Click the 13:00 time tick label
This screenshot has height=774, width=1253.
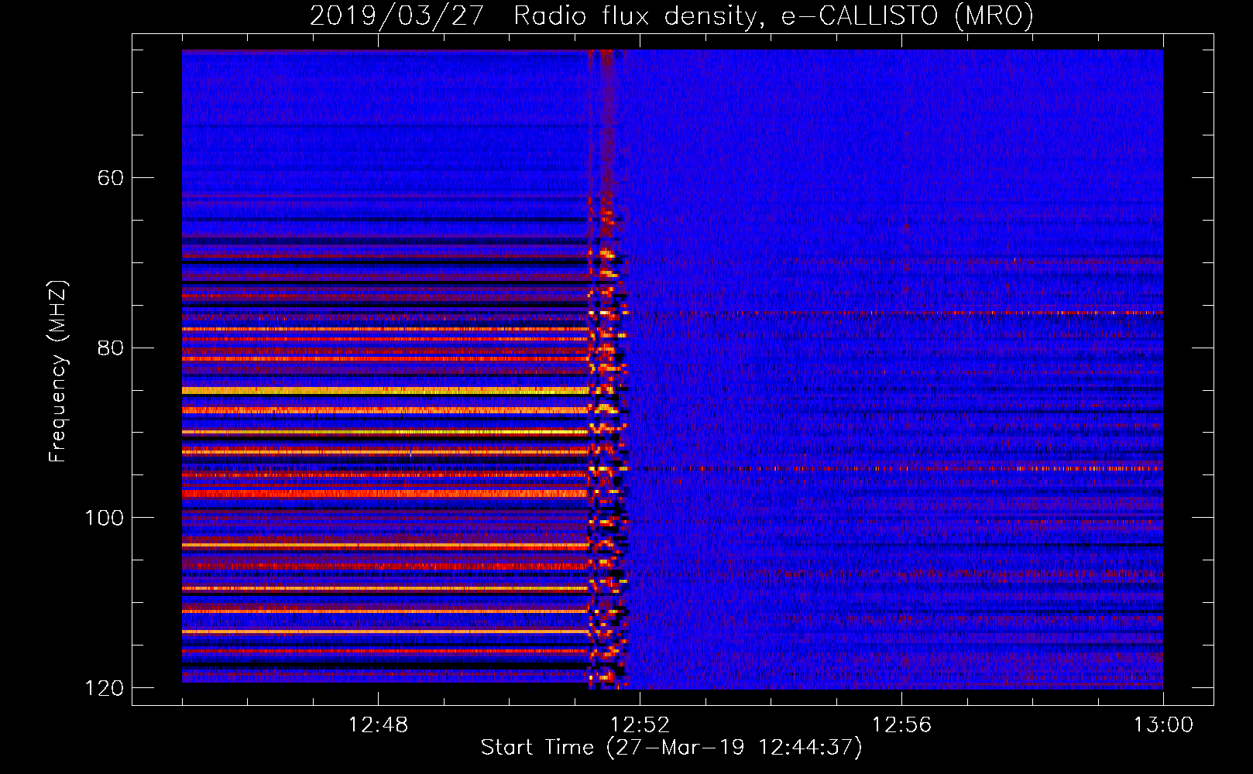1163,725
